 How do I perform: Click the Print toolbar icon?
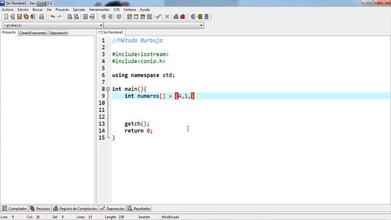(42, 16)
